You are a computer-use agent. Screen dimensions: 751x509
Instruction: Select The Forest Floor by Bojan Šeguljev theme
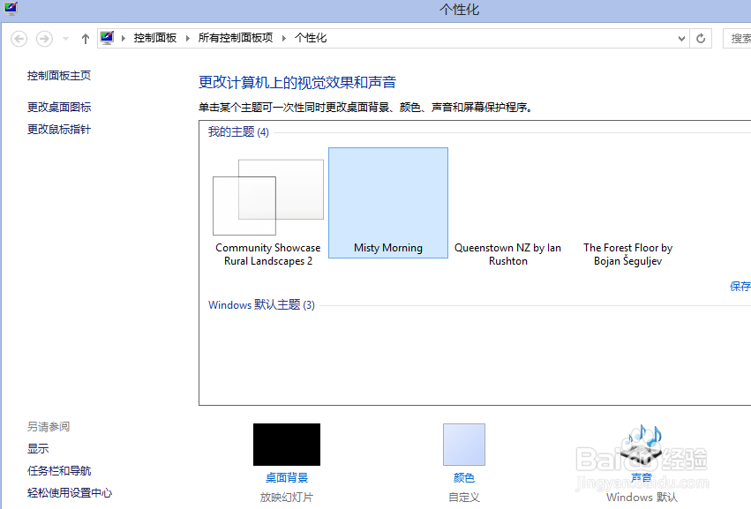pos(627,208)
